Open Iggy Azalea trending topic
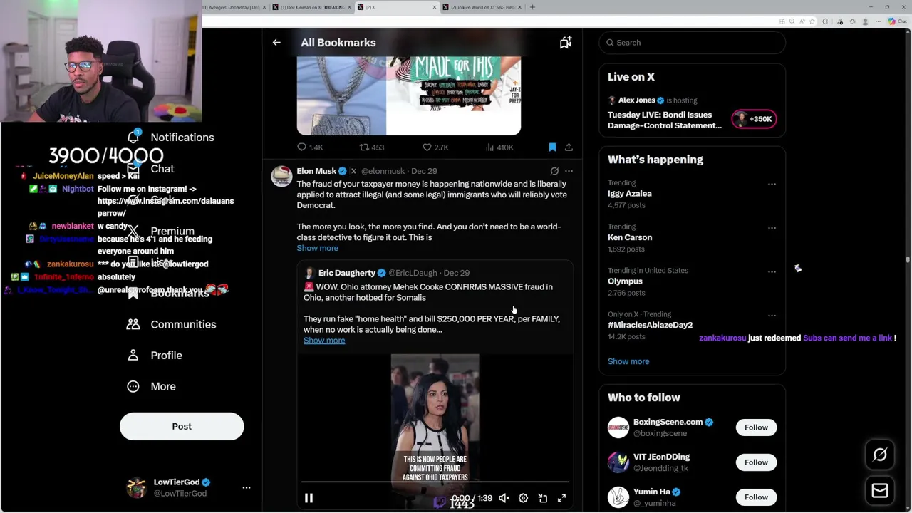The image size is (912, 513). click(629, 194)
